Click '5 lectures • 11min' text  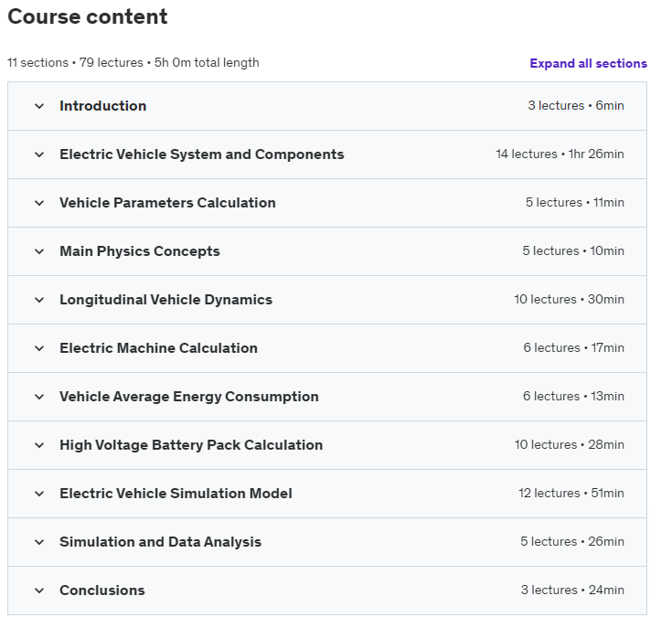tap(574, 202)
